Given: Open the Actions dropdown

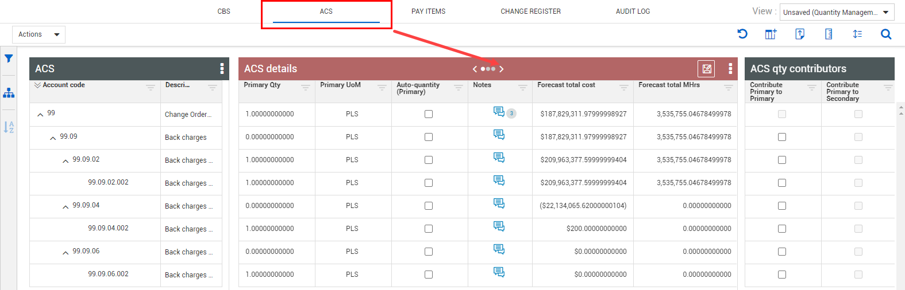Looking at the screenshot, I should (38, 34).
